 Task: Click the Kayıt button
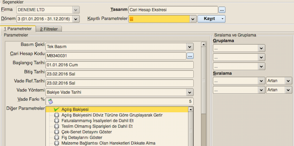[211, 19]
